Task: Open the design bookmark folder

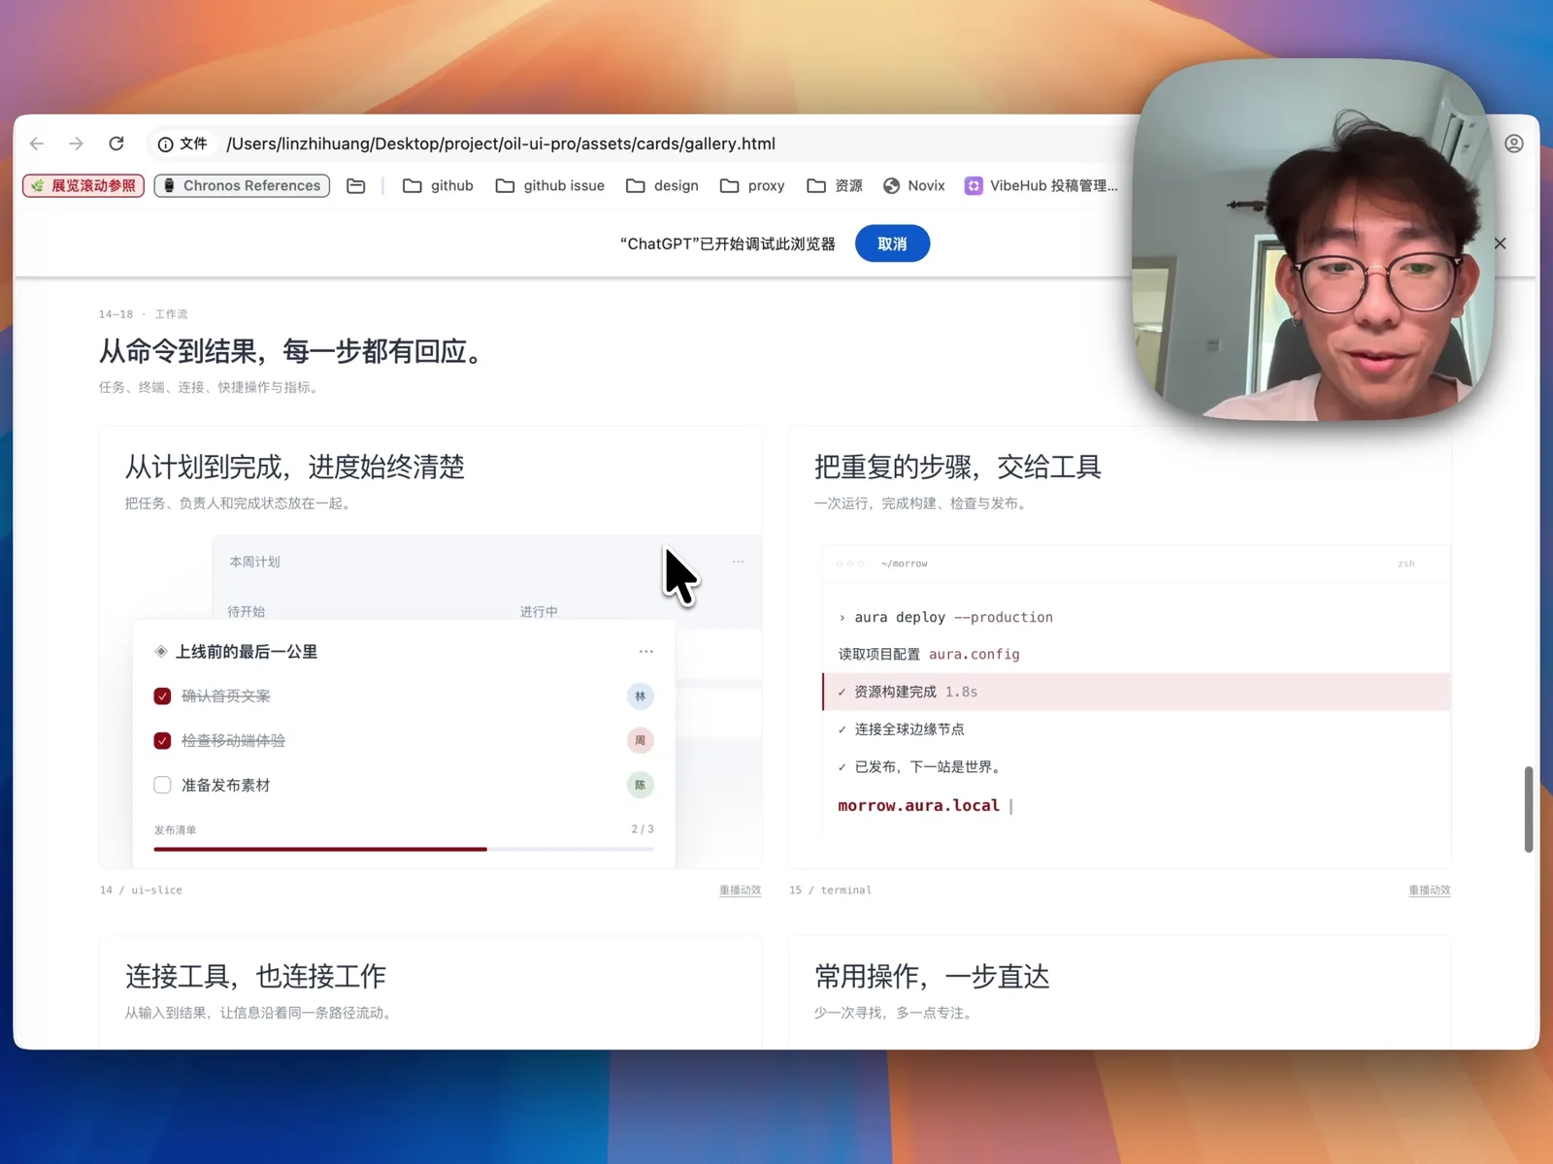Action: click(662, 185)
